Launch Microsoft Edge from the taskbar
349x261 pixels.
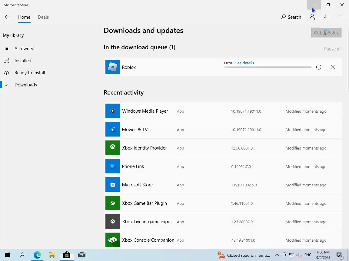pyautogui.click(x=37, y=255)
